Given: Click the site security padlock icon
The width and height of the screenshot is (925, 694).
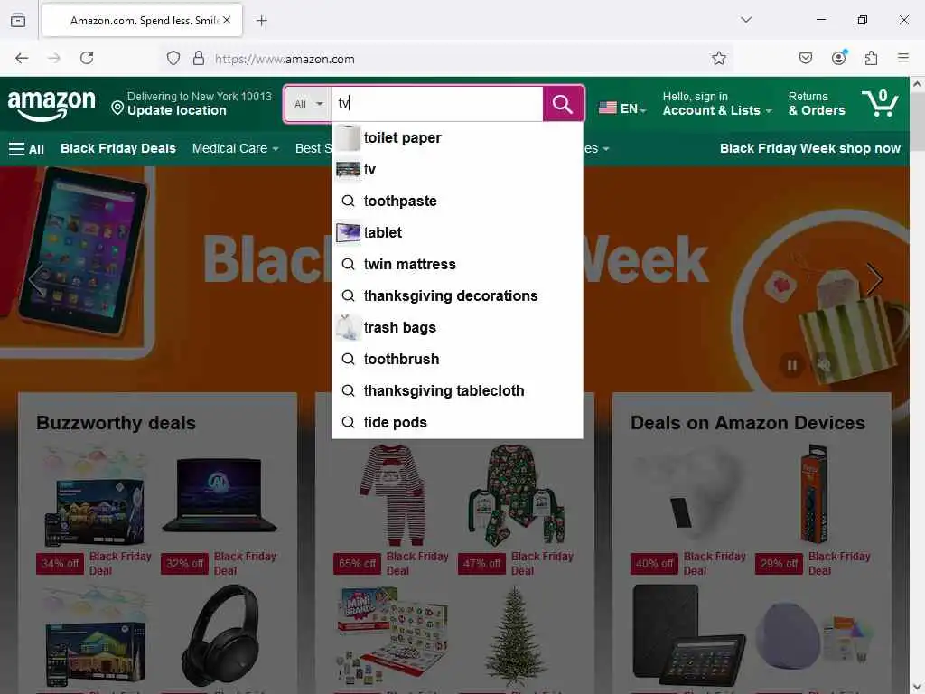Looking at the screenshot, I should (199, 59).
